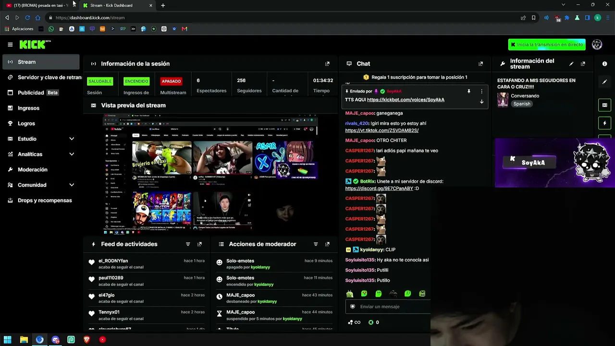Click the chat identity shield icon
Viewport: 615px width, 346px height.
(x=353, y=307)
